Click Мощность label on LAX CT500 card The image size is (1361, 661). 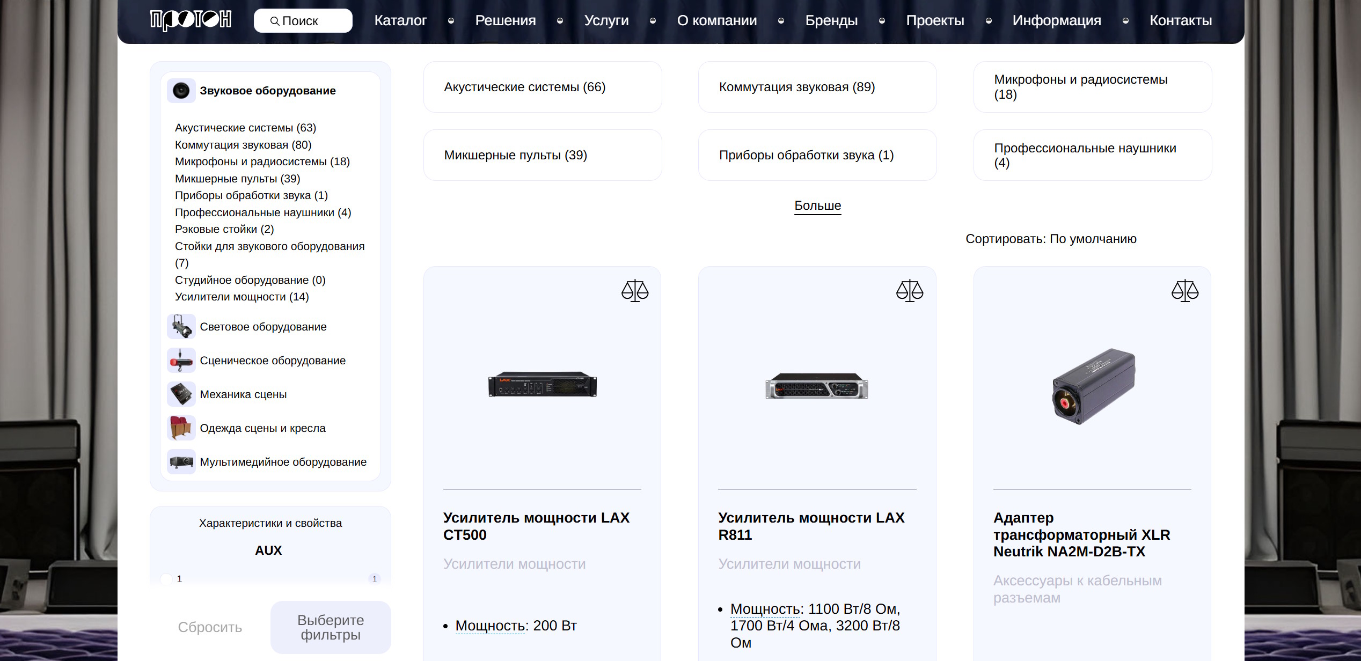[491, 626]
